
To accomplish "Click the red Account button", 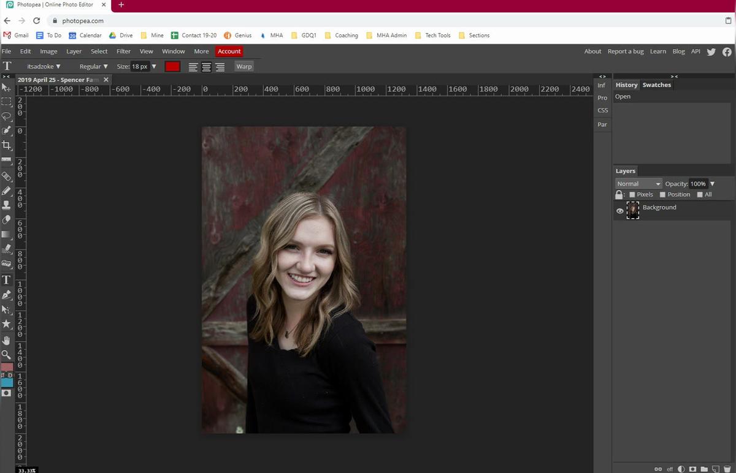I will [x=229, y=51].
